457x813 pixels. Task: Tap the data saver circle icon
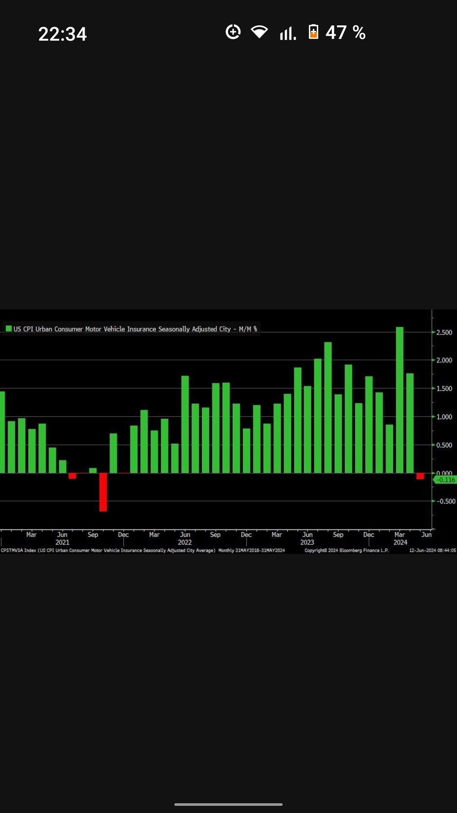[233, 32]
